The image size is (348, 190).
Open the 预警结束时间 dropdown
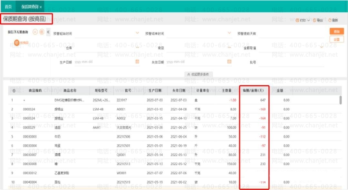[229, 33]
